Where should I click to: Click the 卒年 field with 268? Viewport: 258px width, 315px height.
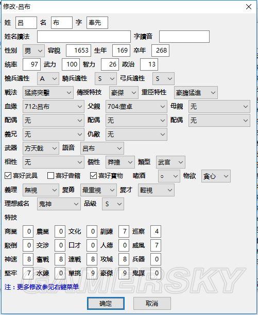pos(160,51)
